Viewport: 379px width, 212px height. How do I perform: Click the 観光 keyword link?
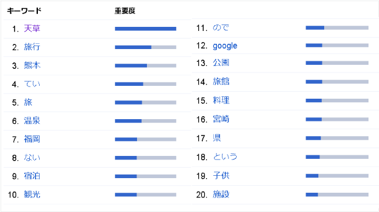coord(32,194)
